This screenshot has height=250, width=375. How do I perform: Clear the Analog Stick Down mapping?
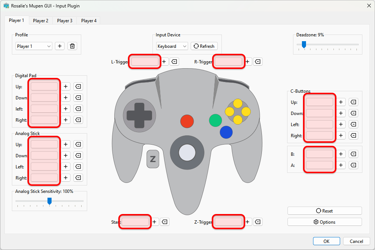[78, 156]
